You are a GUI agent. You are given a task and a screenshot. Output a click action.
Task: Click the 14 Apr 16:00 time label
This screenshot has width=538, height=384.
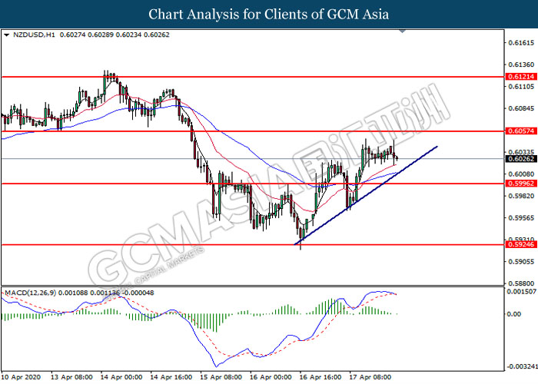[x=171, y=378]
